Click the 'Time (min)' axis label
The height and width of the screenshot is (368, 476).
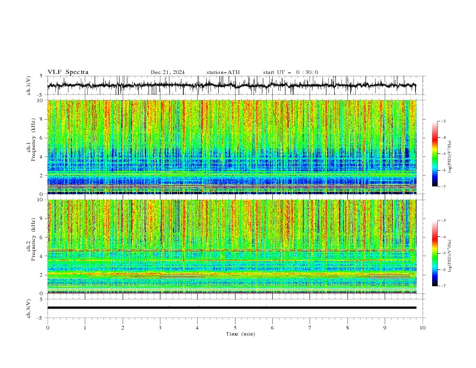click(240, 334)
